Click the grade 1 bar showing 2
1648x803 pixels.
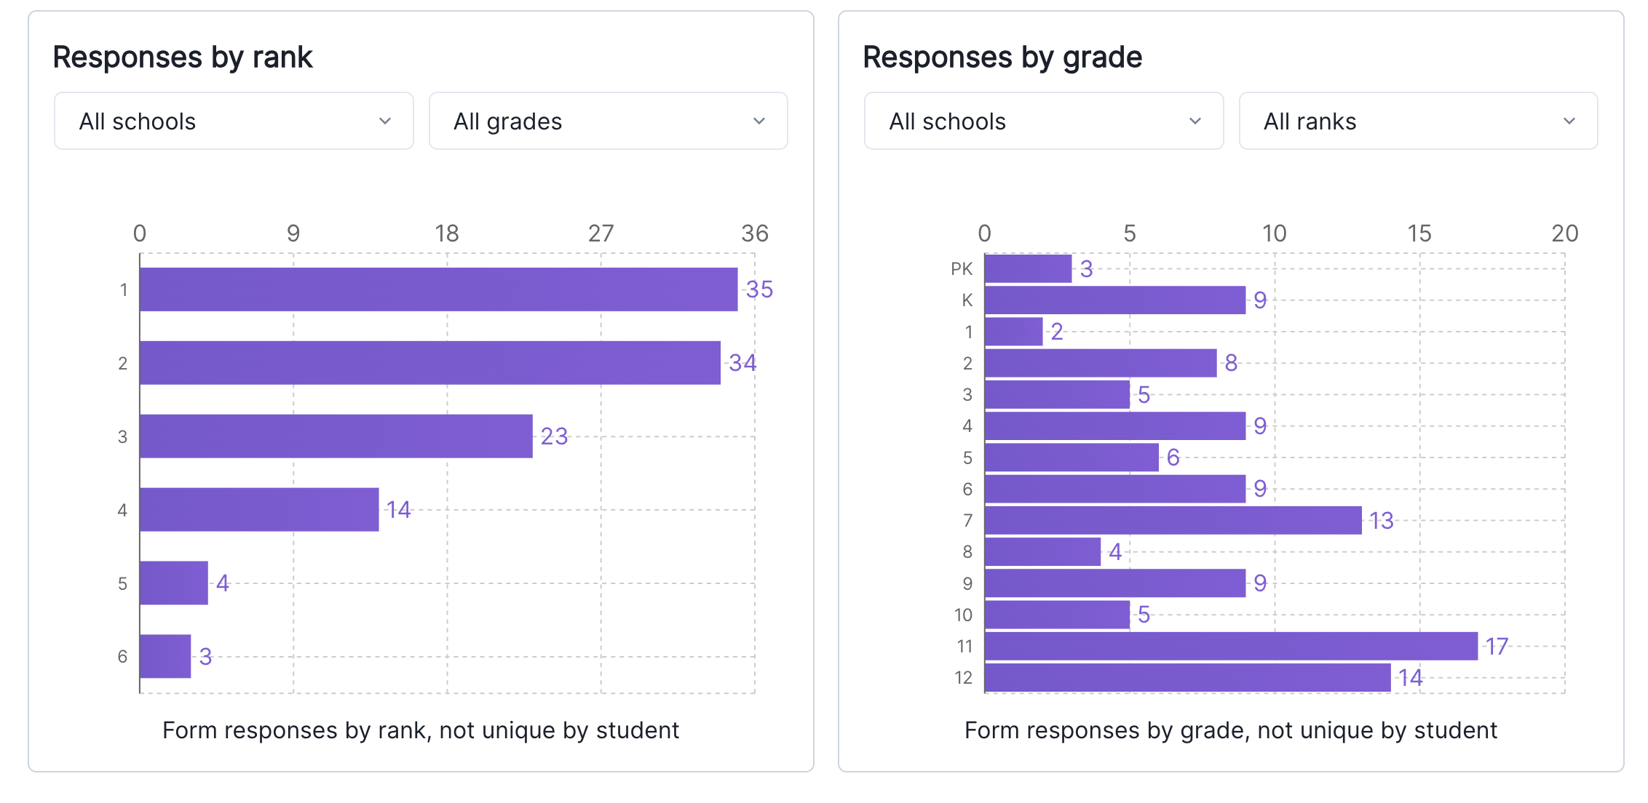tap(1013, 332)
